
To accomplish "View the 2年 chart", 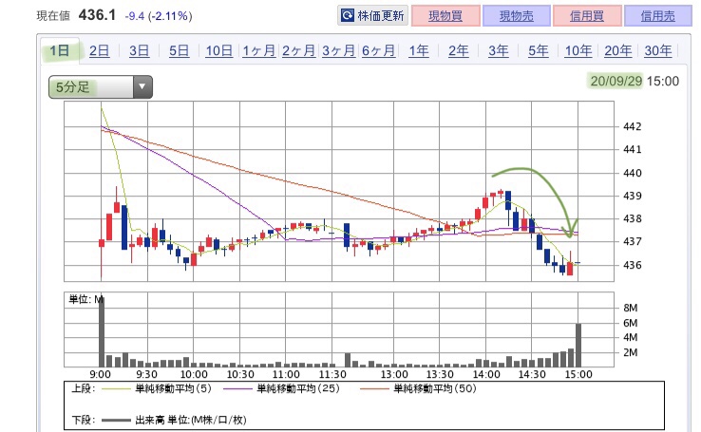I will click(x=458, y=50).
